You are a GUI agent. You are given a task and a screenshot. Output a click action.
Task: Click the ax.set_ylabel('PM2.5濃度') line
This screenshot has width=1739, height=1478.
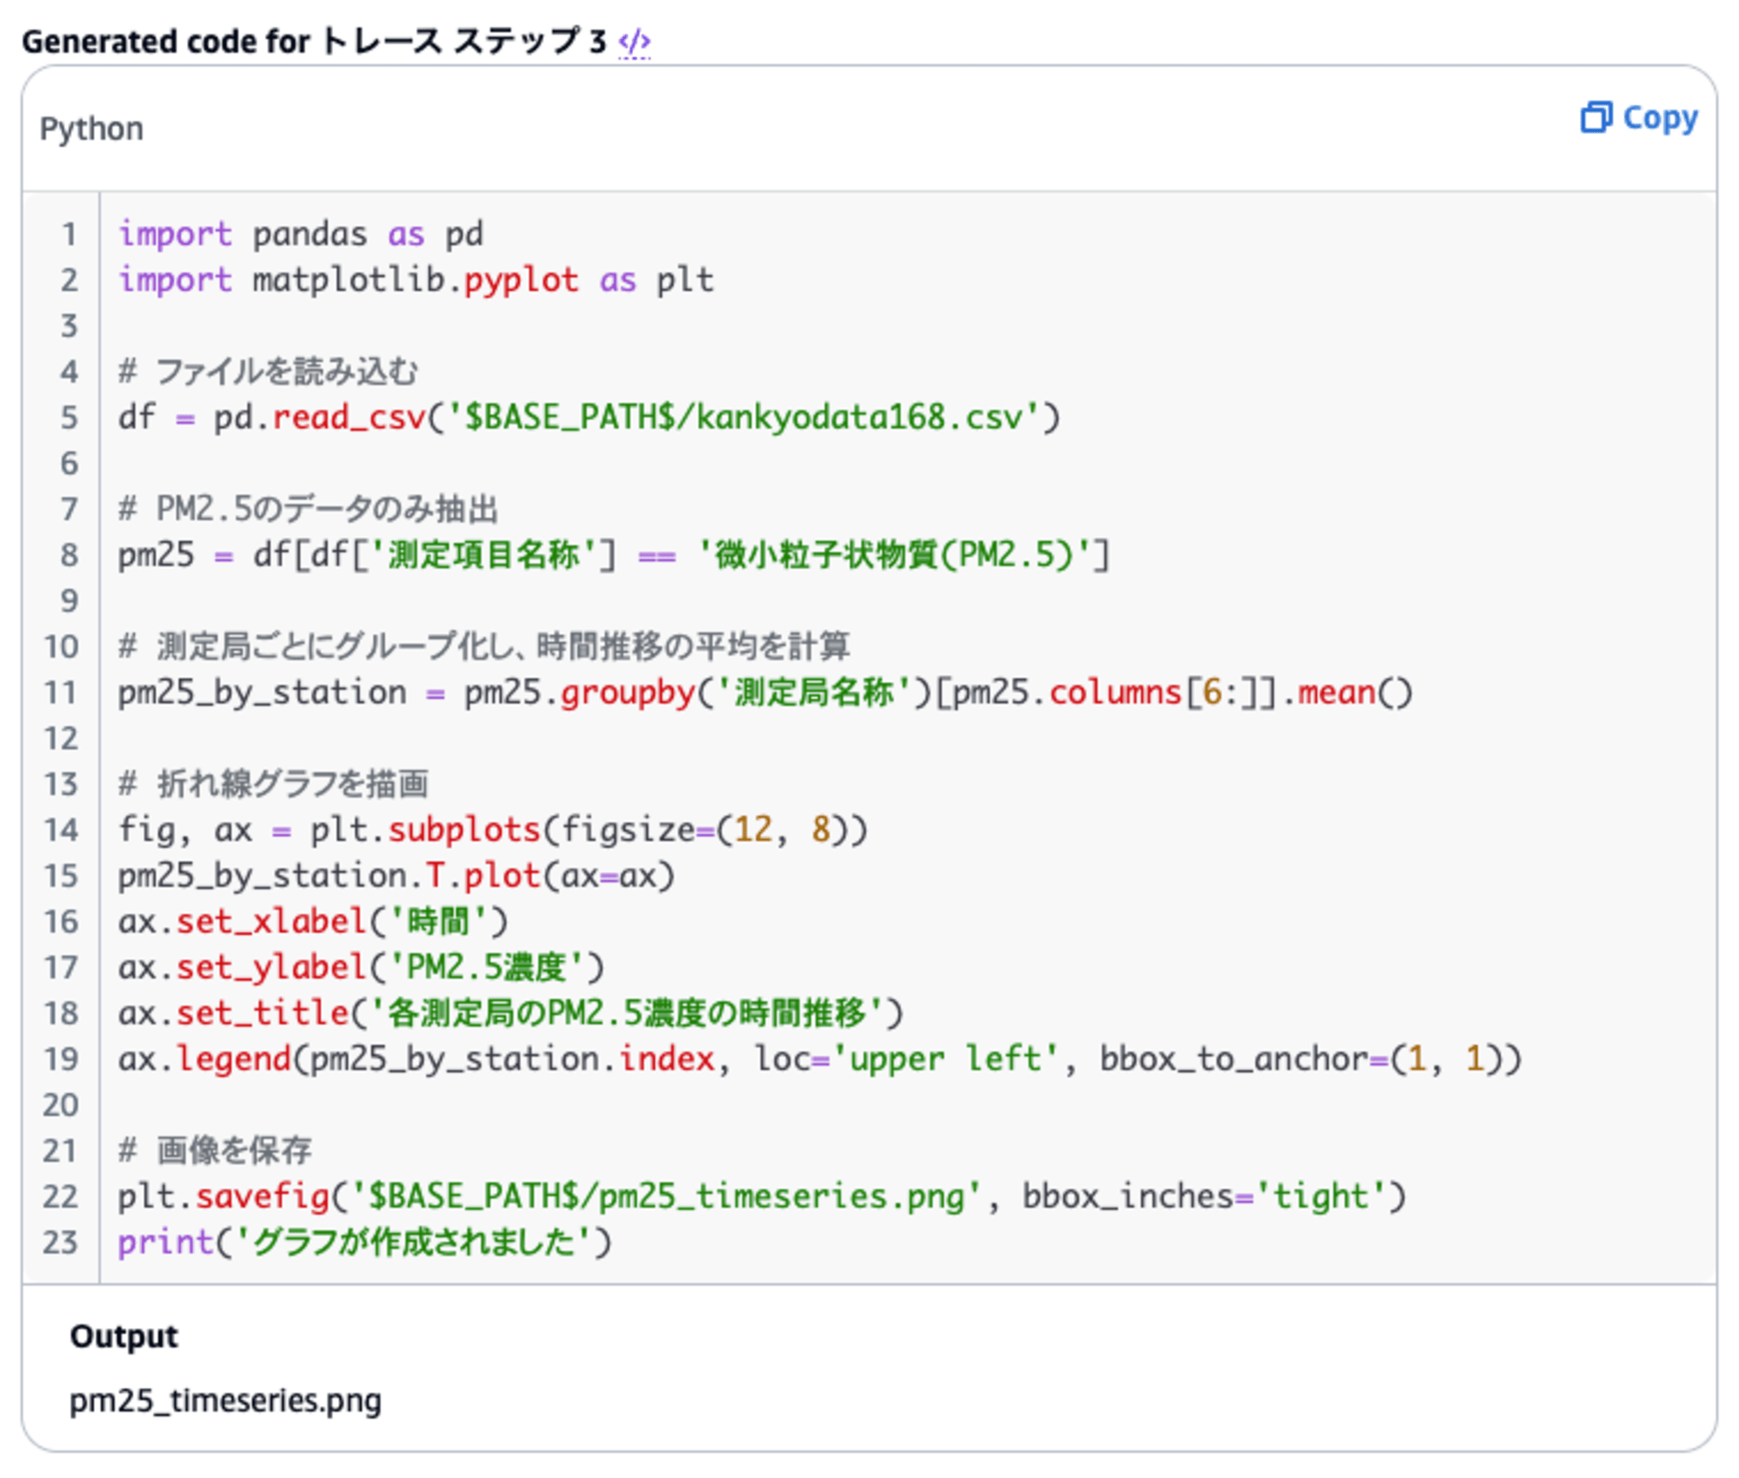click(361, 967)
